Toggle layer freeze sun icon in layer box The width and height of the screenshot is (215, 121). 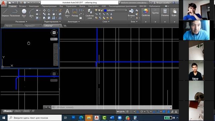point(99,10)
